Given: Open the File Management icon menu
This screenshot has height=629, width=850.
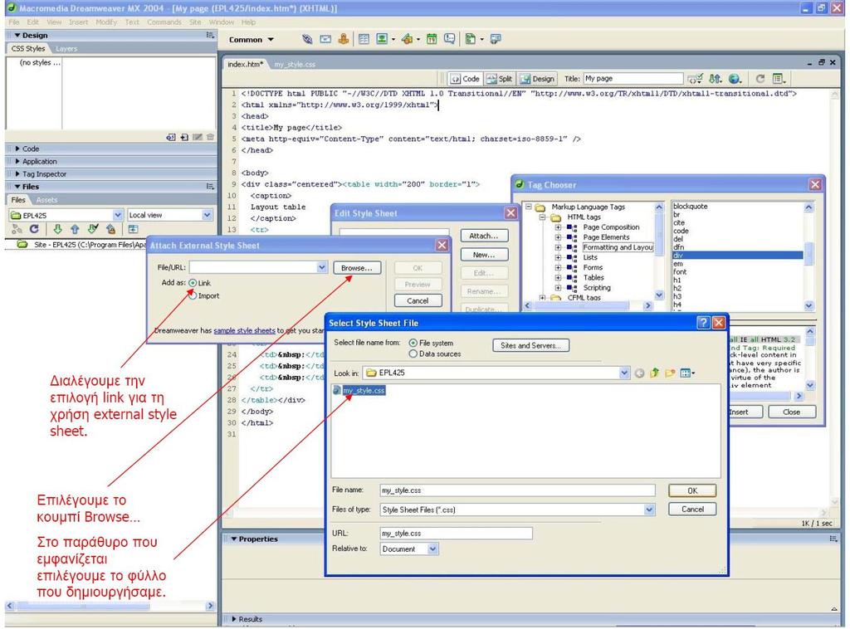Looking at the screenshot, I should tap(716, 79).
